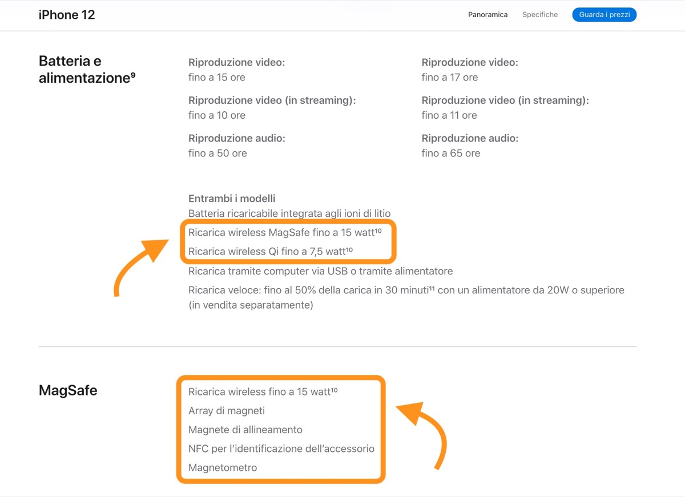The image size is (685, 497).
Task: Click the fino a 17 ore value
Action: click(450, 78)
